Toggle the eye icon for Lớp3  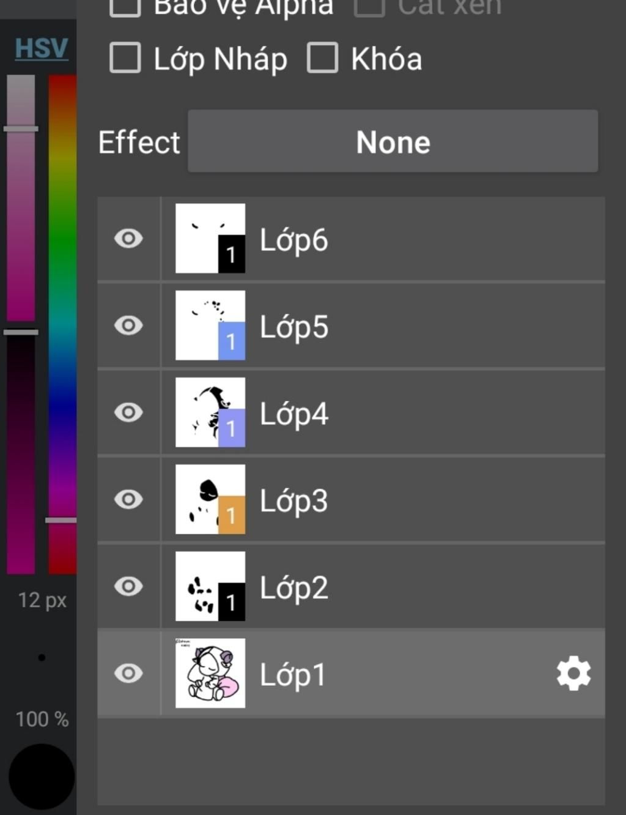click(x=128, y=499)
